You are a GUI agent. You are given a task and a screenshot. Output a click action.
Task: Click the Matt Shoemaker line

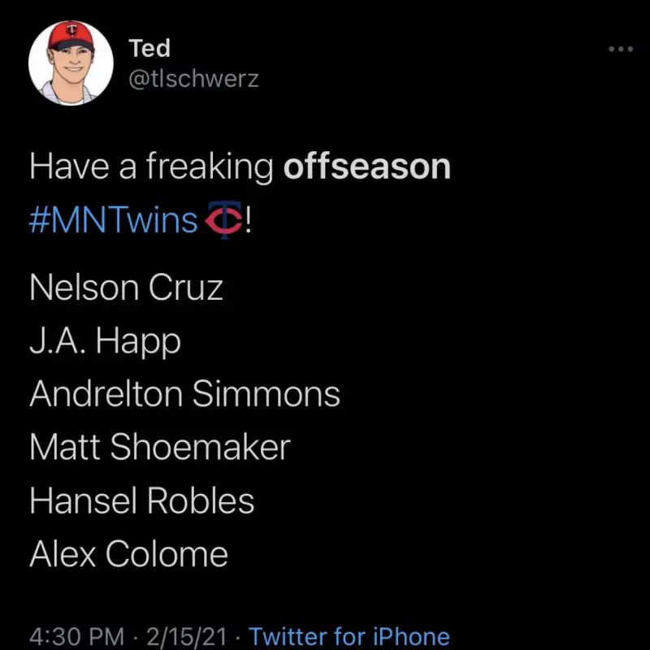[x=159, y=447]
